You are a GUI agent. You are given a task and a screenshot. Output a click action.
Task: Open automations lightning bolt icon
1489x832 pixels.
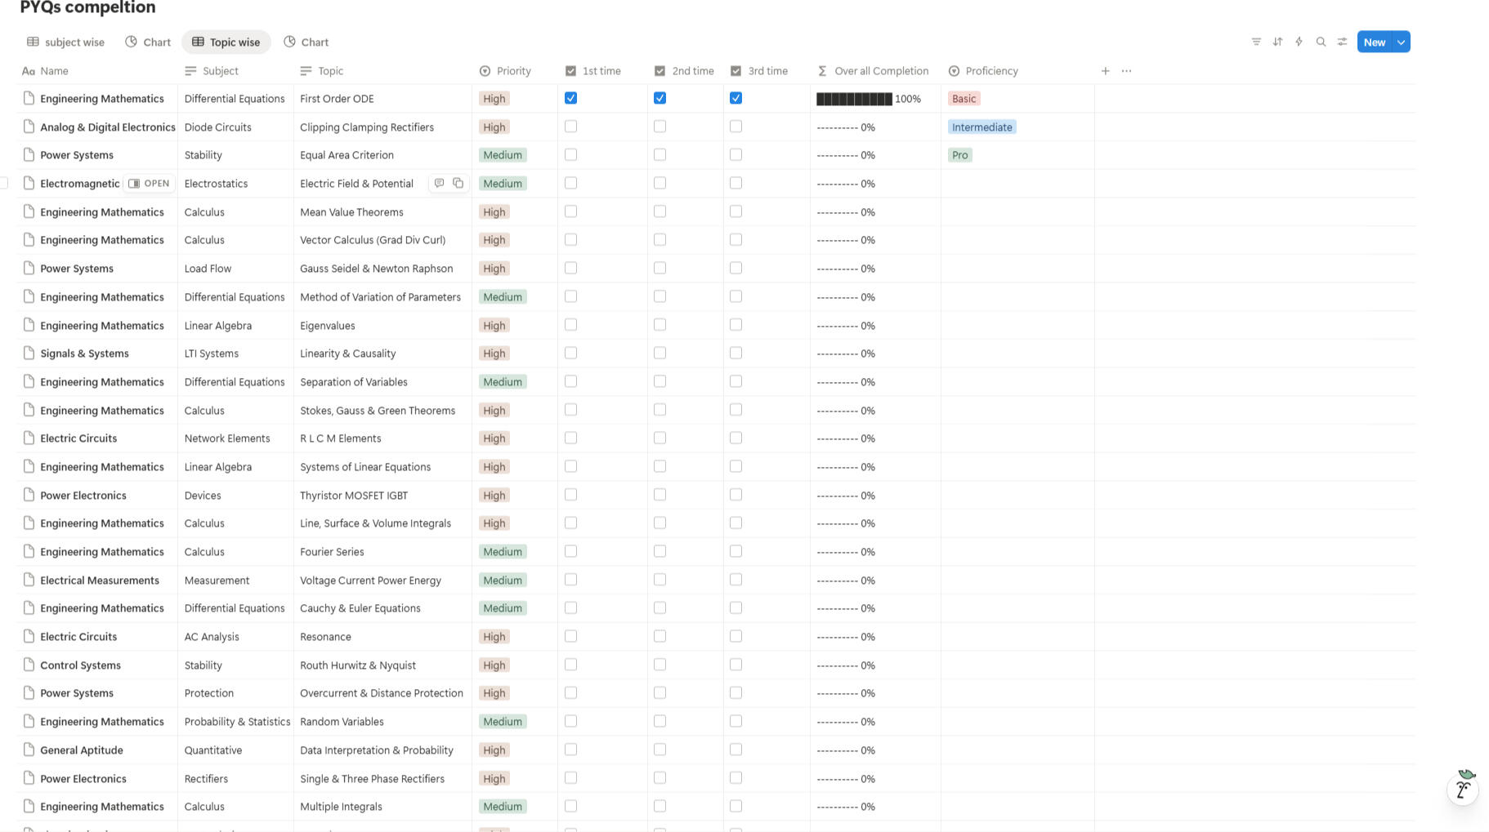pyautogui.click(x=1299, y=42)
